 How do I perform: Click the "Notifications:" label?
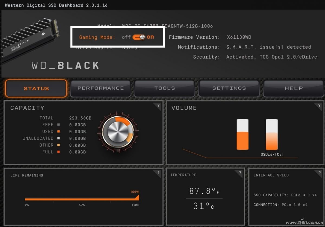pyautogui.click(x=199, y=47)
